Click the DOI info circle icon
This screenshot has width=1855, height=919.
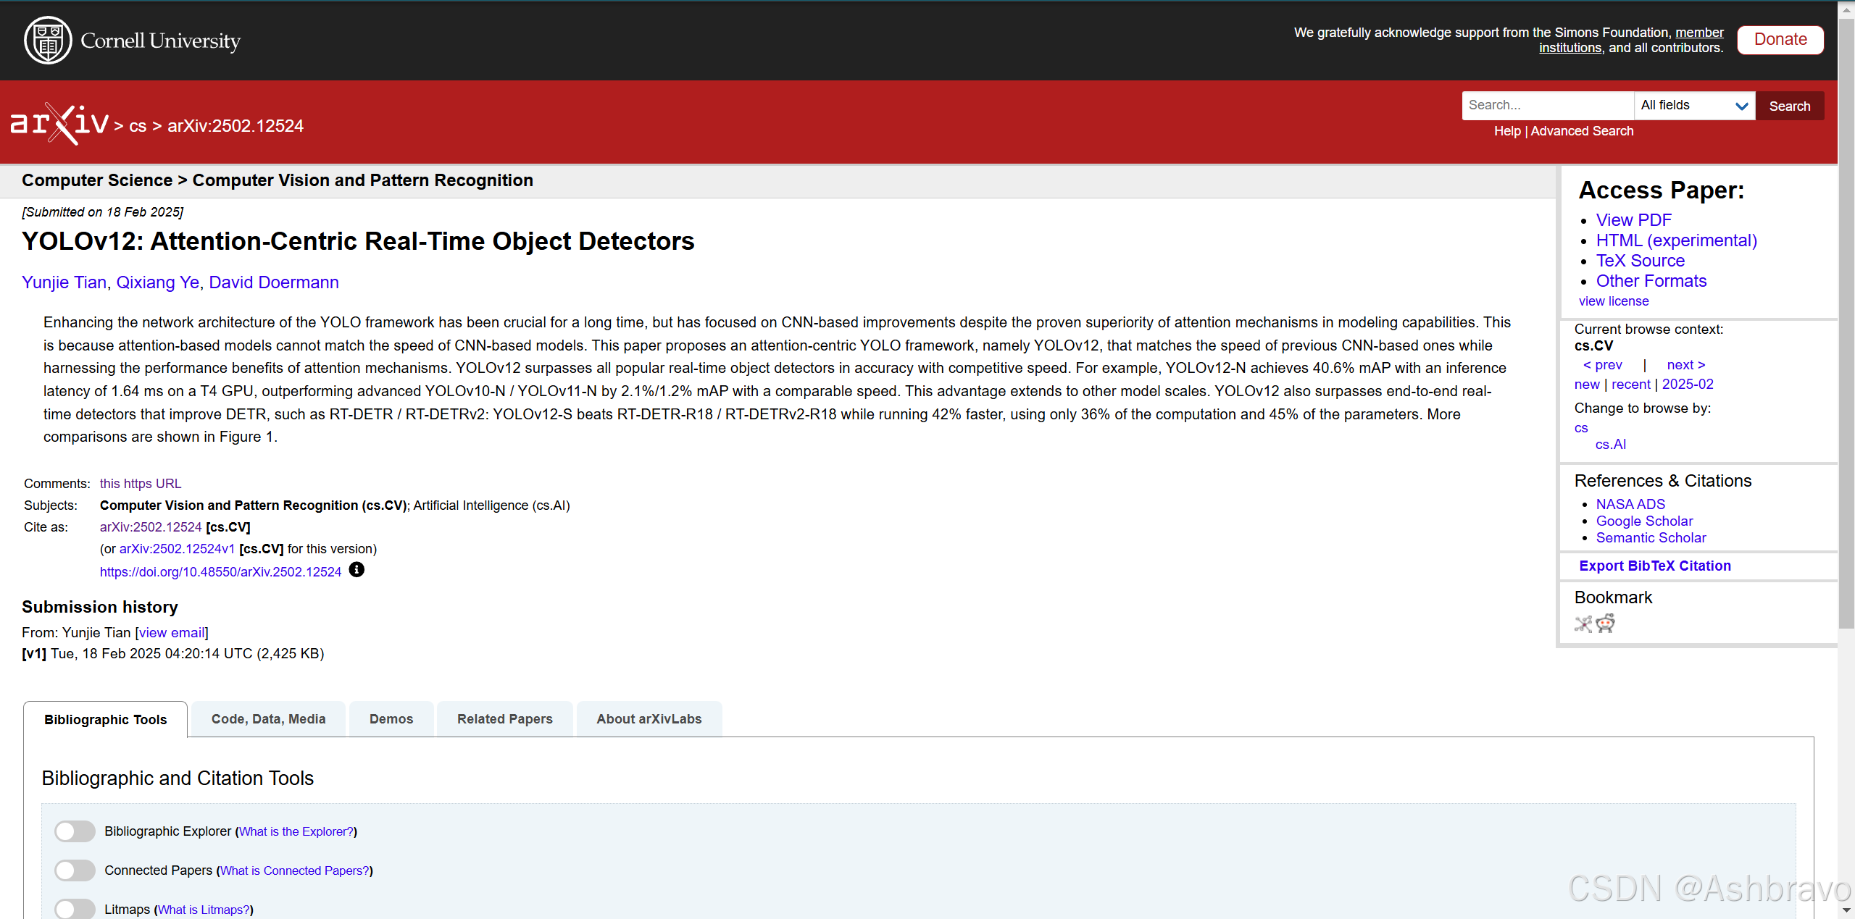click(x=357, y=570)
